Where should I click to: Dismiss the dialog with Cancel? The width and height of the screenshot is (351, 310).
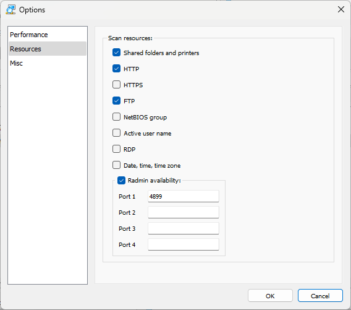tap(320, 296)
